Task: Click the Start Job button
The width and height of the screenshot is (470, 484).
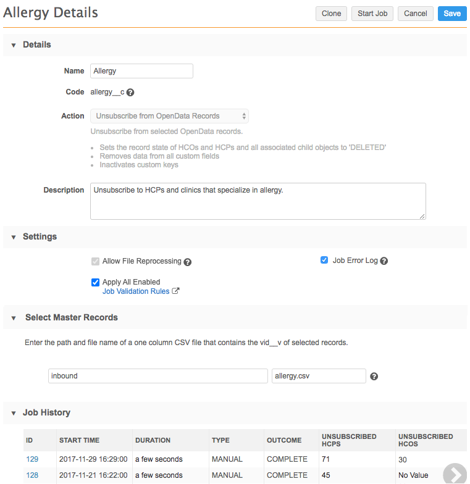Action: (x=372, y=14)
